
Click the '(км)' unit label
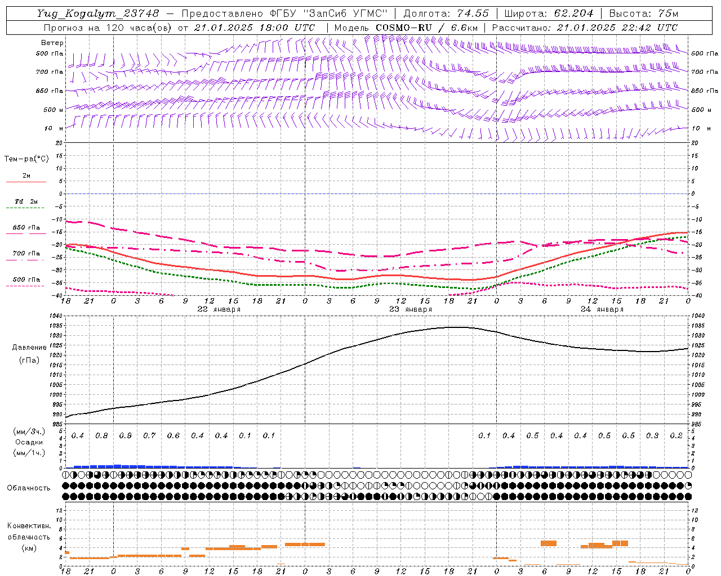pyautogui.click(x=29, y=548)
